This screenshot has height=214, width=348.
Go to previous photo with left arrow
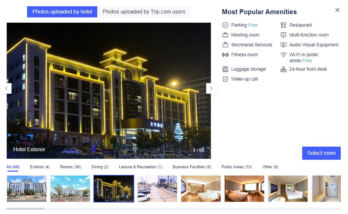click(6, 88)
